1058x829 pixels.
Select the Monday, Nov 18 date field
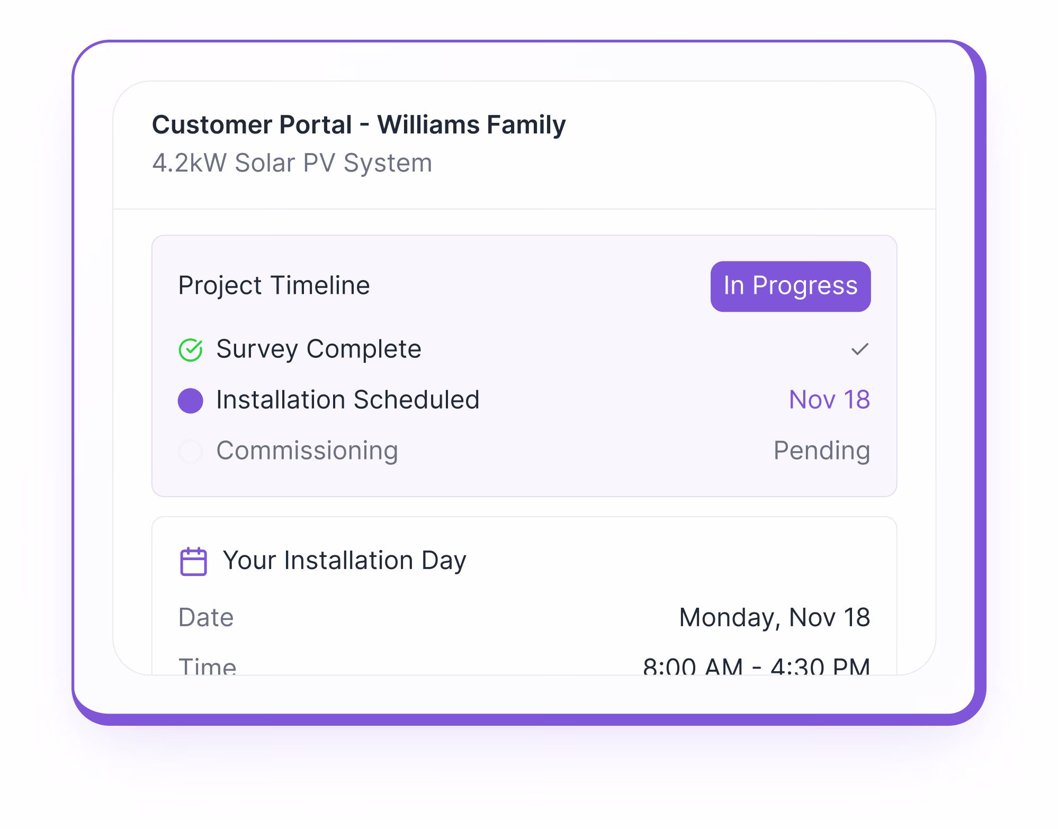(x=774, y=617)
